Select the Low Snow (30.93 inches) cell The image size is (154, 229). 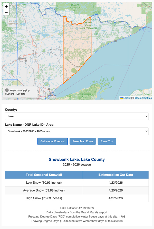pos(44,183)
